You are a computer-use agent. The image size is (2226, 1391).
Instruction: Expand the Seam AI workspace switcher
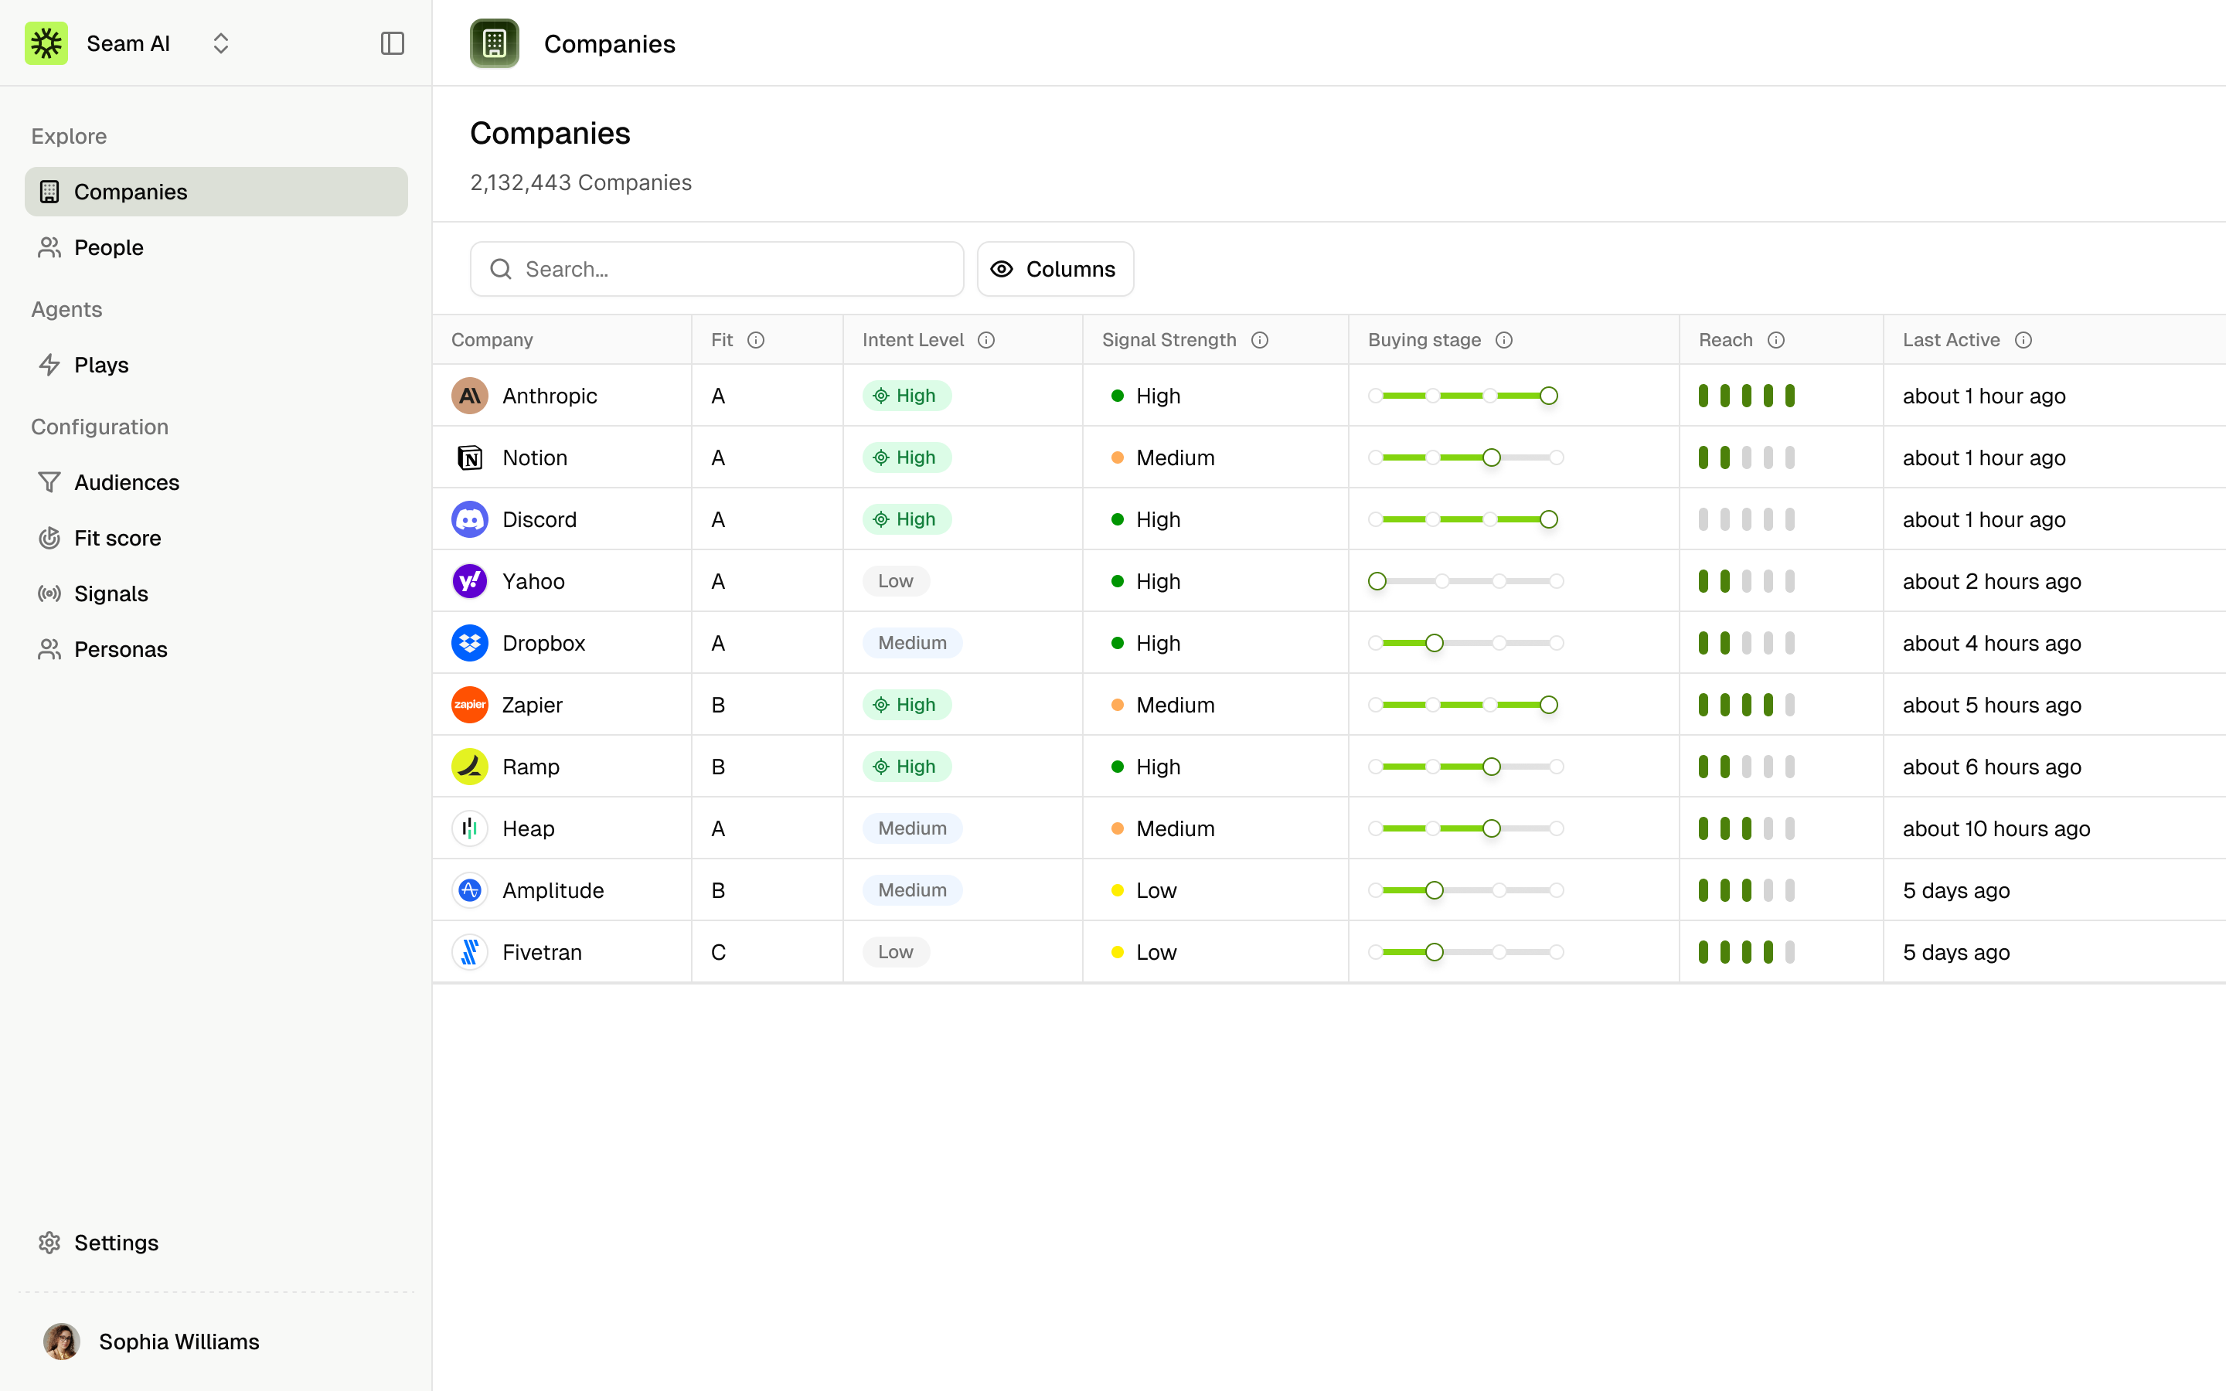coord(220,43)
